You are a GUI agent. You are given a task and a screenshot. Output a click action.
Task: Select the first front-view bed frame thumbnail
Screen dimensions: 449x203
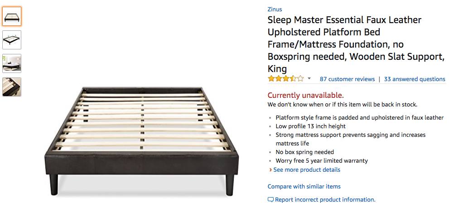(x=12, y=16)
